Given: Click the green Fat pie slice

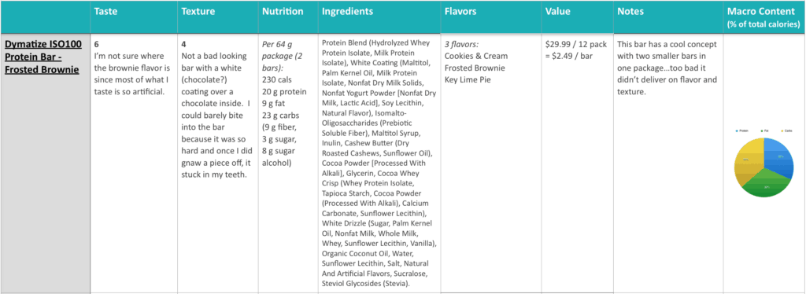Looking at the screenshot, I should tap(765, 186).
